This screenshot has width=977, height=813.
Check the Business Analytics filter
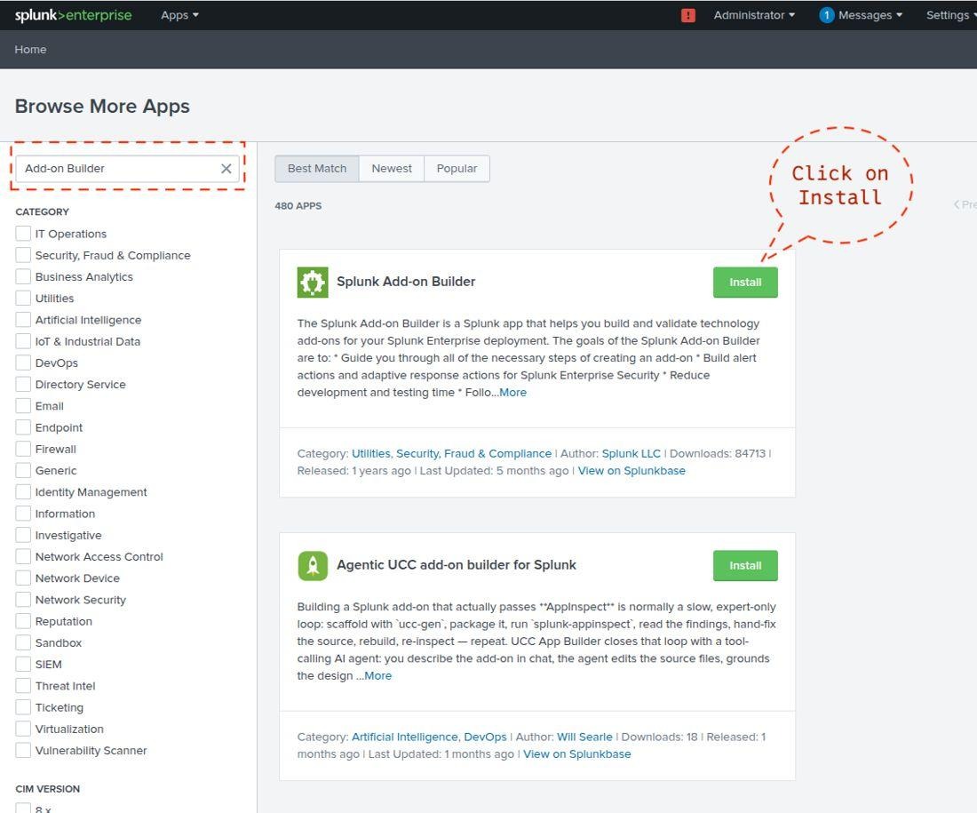(x=23, y=276)
